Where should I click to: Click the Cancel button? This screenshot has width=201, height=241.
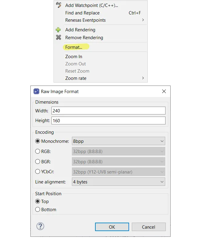point(148,227)
